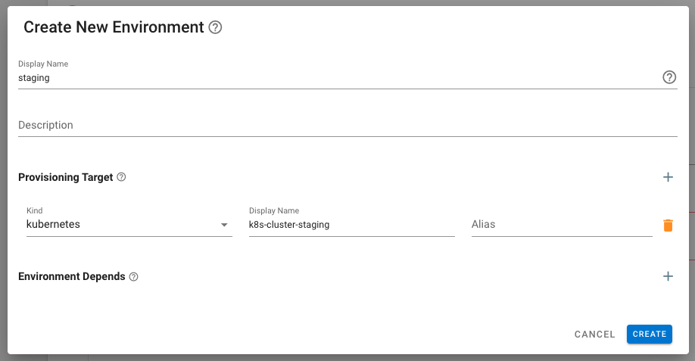Focus the Display Name field containing staging
Viewport: 695px width, 361px height.
pos(333,77)
